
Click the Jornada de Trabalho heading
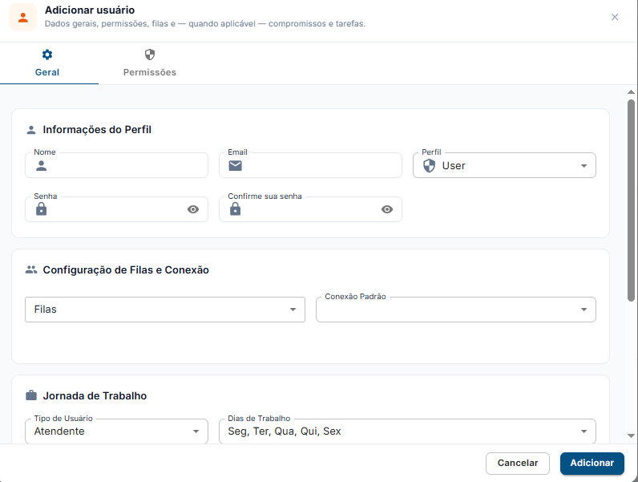95,395
